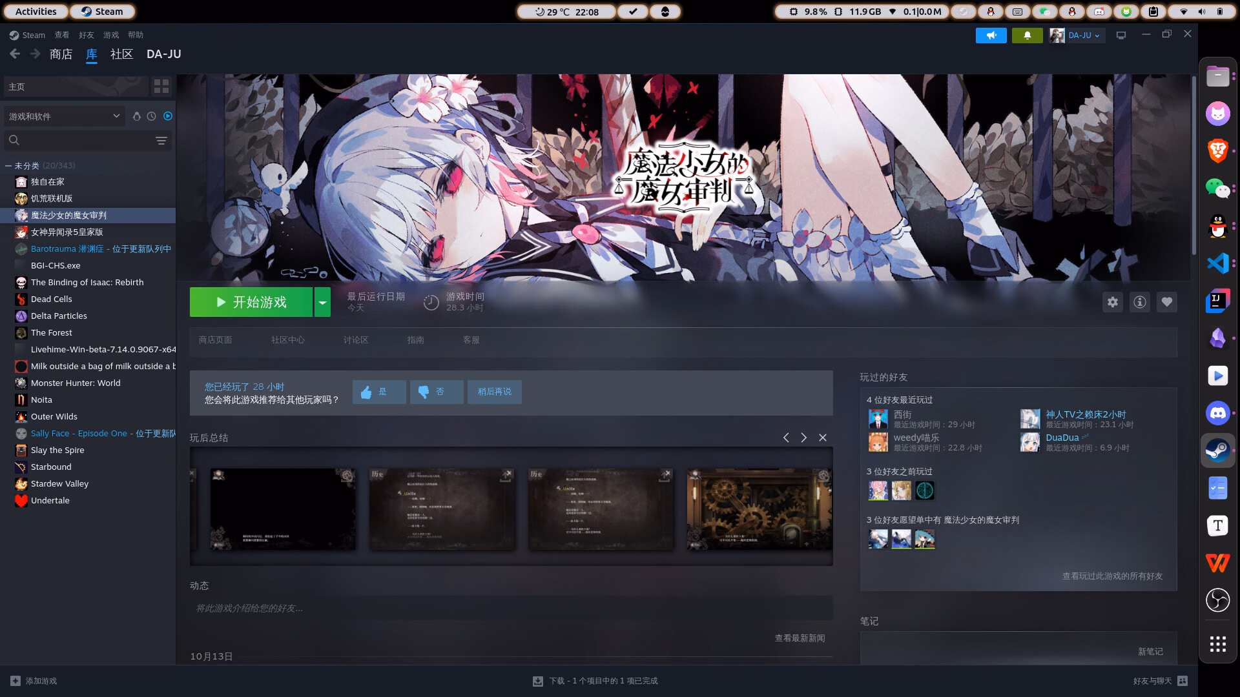Viewport: 1240px width, 697px height.
Task: Switch library to grid collections view
Action: pyautogui.click(x=161, y=86)
